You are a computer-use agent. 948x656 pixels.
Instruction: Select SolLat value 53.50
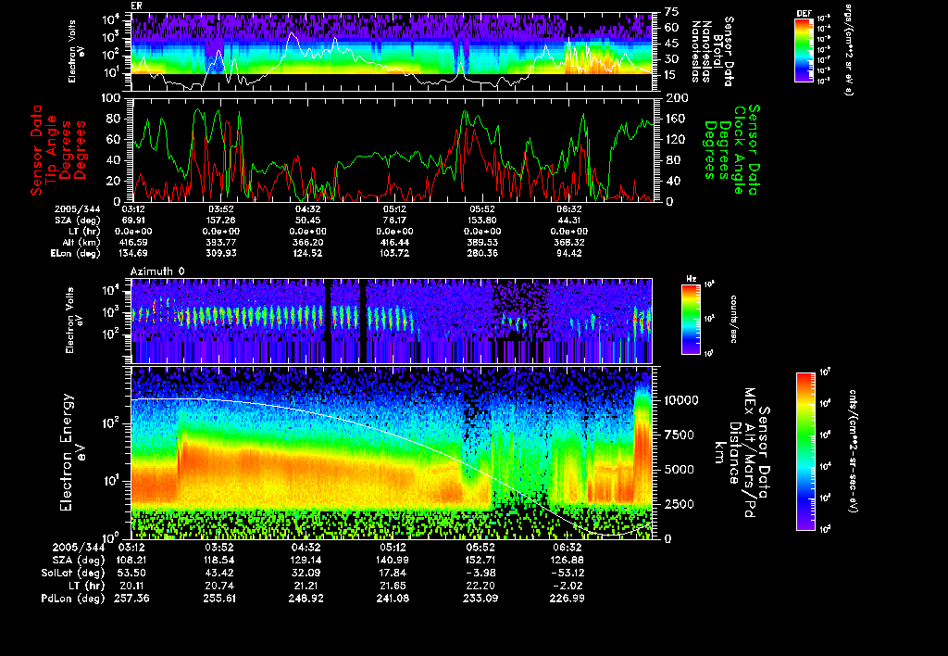(131, 573)
